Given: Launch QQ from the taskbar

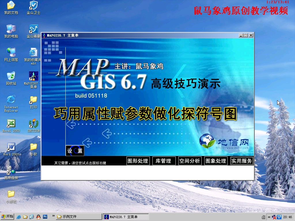Looking at the screenshot, I should (x=38, y=217).
